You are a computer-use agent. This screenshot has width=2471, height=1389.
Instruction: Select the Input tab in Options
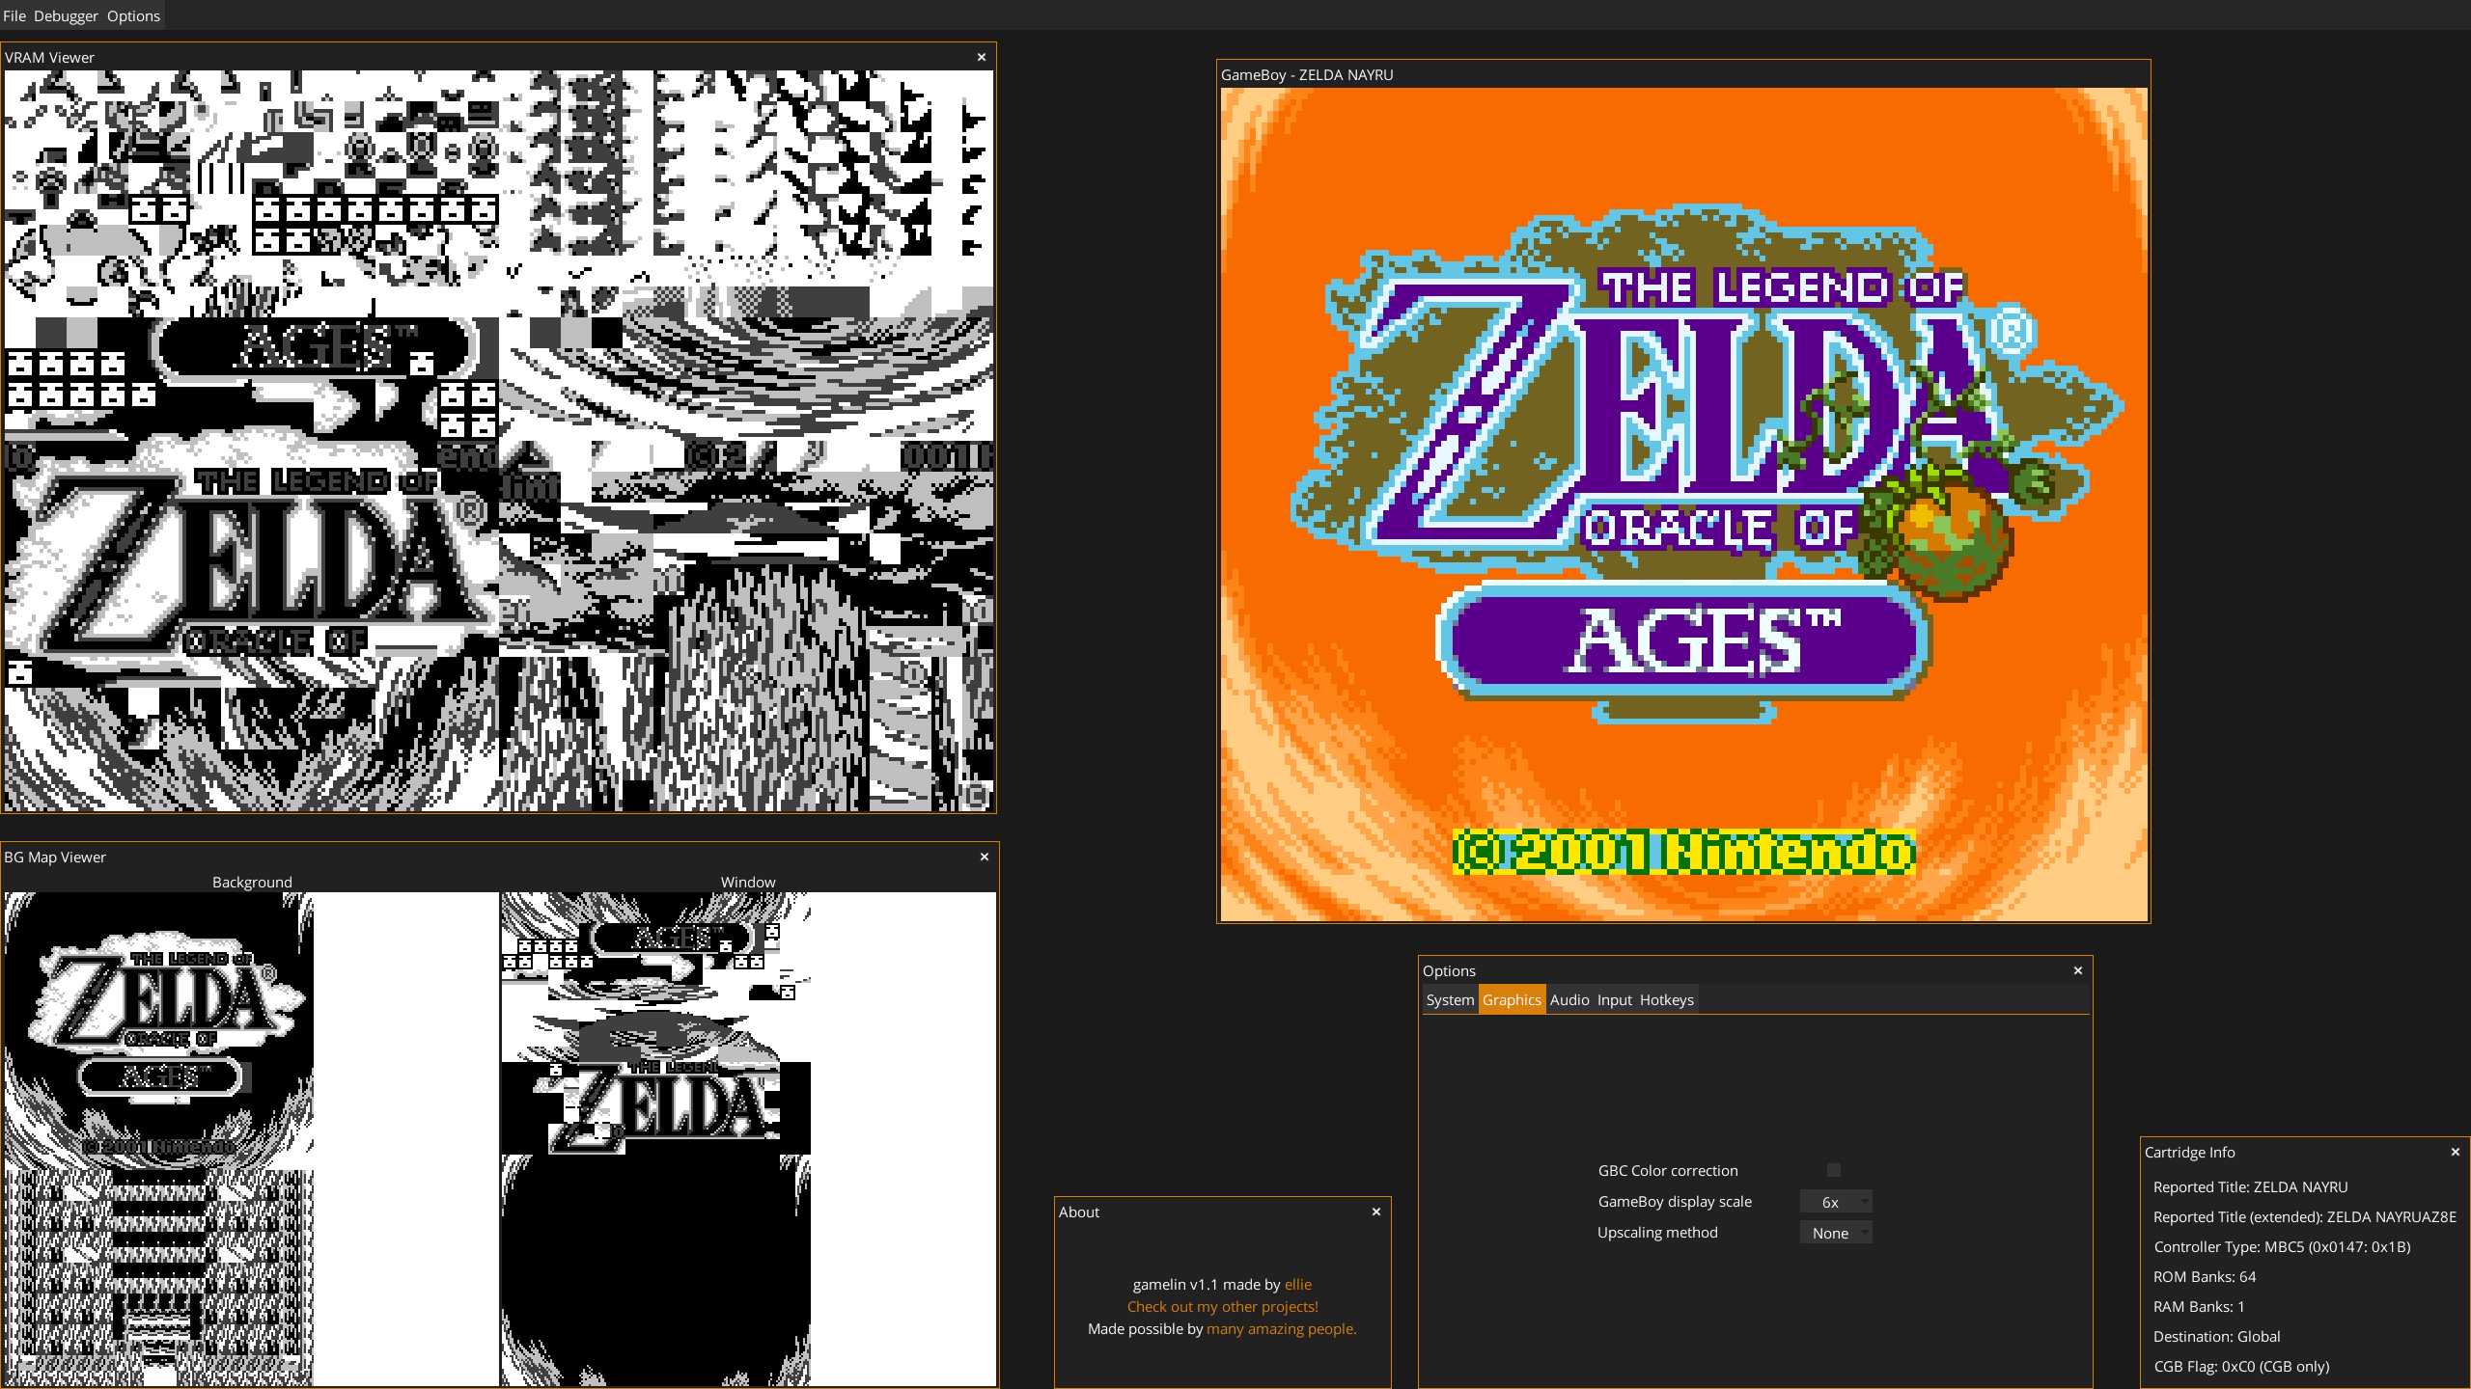pyautogui.click(x=1612, y=999)
